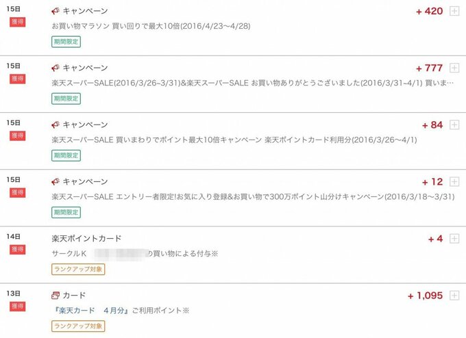Click ランクアップ対象 tag under 楽天カード entry
466x338 pixels.
78,326
